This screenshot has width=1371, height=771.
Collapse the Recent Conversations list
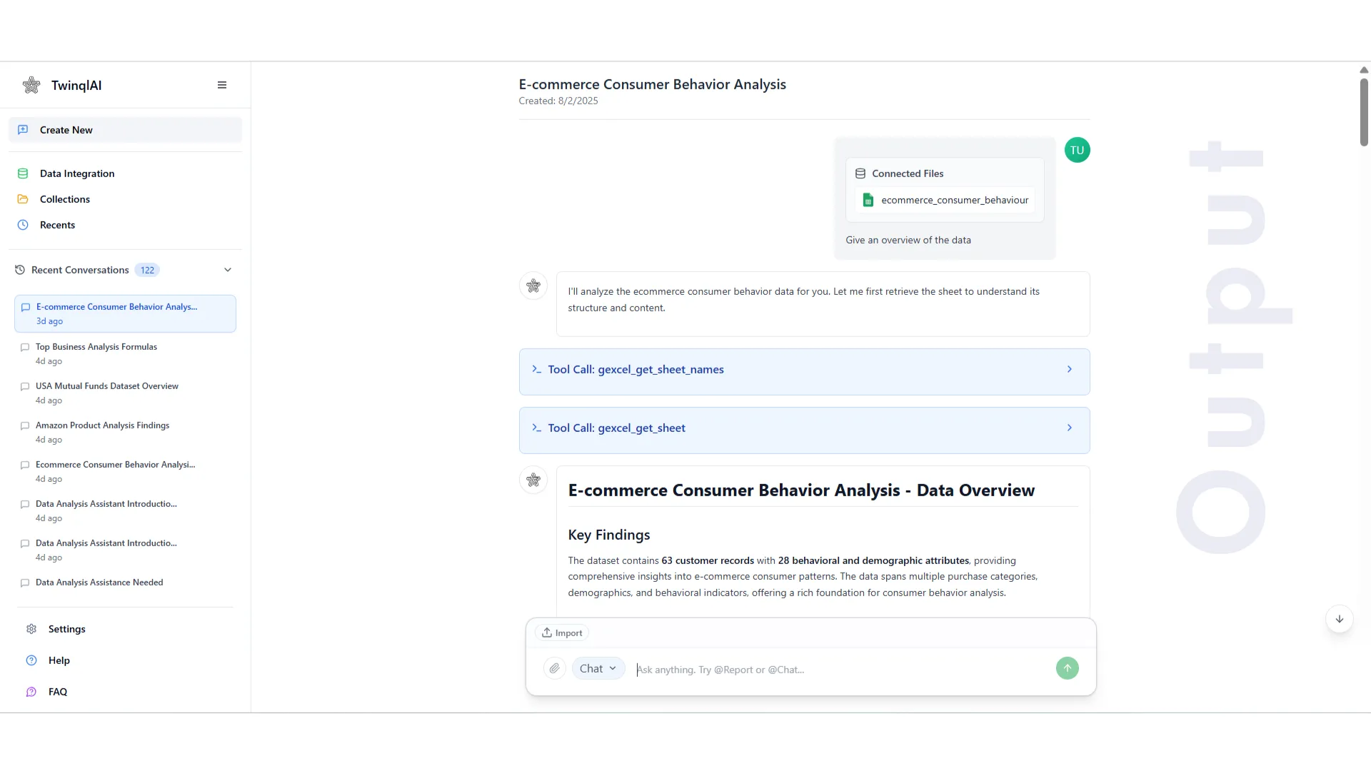(x=227, y=270)
